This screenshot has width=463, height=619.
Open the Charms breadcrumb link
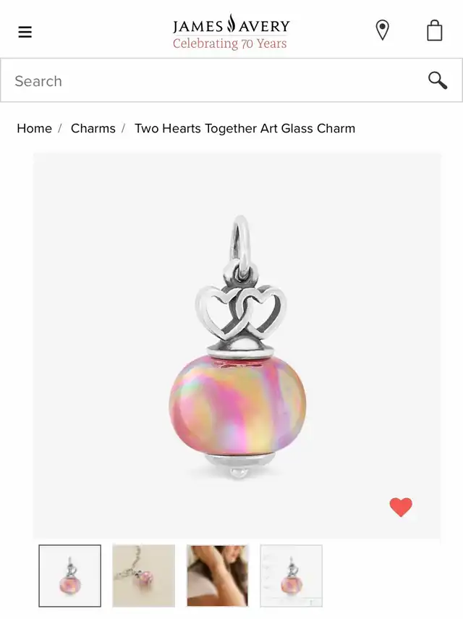93,128
